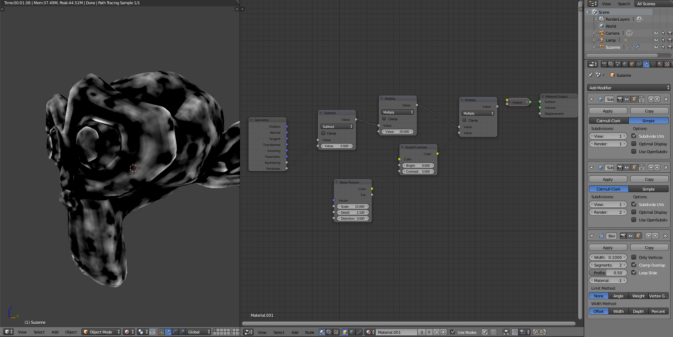Screen dimensions: 673x337
Task: Collapse the first Subsurf modifier panel
Action: [x=592, y=99]
